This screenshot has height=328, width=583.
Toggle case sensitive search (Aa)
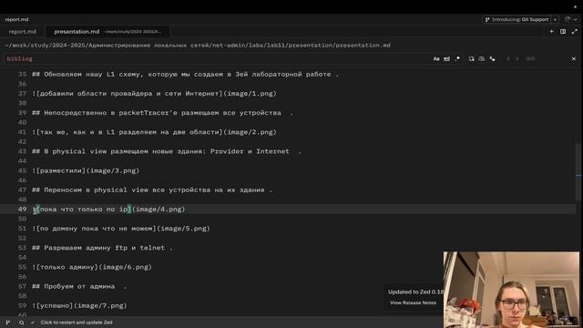pos(436,58)
